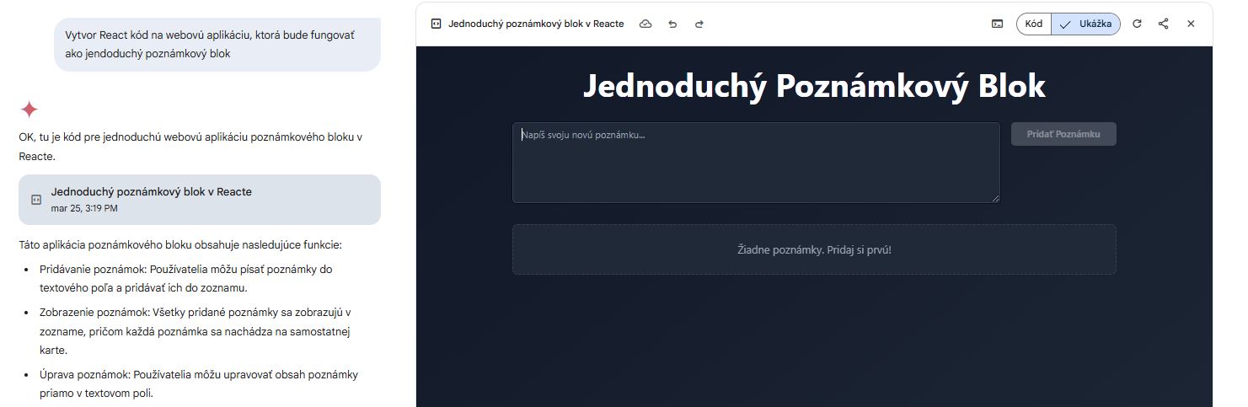Image resolution: width=1248 pixels, height=407 pixels.
Task: Switch to the Kód view
Action: tap(1034, 24)
